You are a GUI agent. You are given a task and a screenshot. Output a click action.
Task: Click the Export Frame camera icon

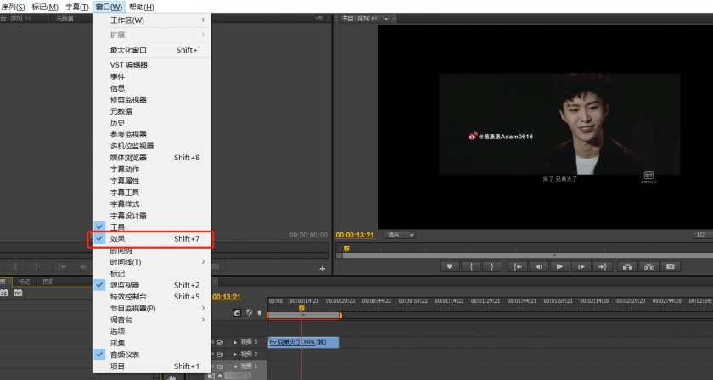click(671, 266)
